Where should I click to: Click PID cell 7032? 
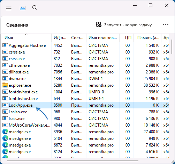[58, 65]
